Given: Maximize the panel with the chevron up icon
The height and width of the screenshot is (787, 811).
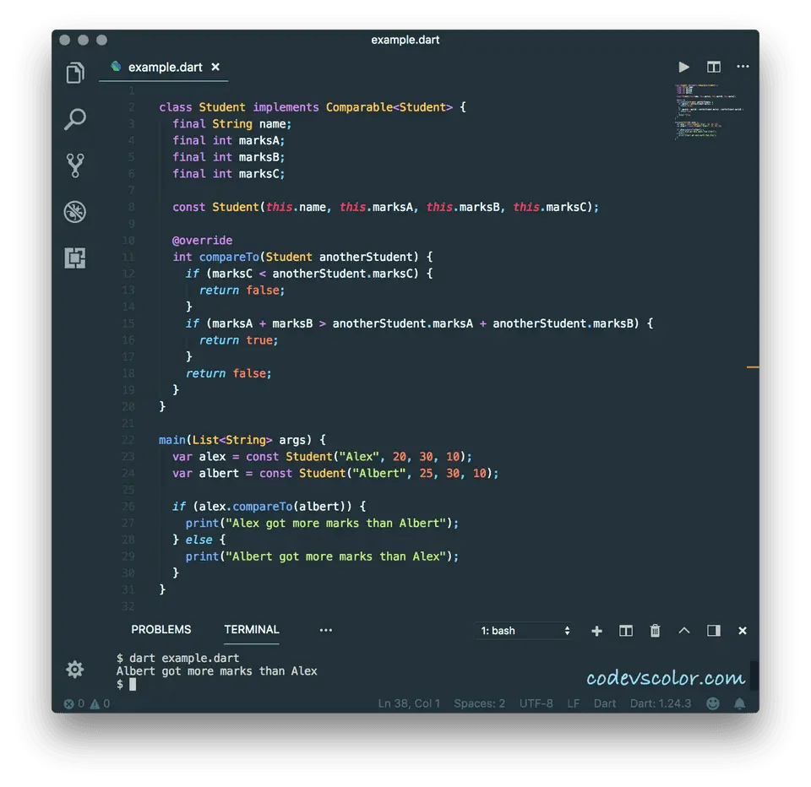Looking at the screenshot, I should click(x=683, y=630).
